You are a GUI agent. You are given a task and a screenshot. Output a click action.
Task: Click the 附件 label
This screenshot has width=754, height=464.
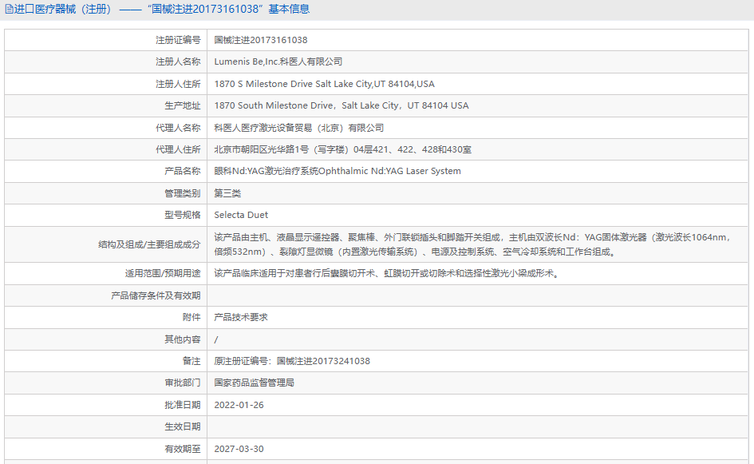191,317
